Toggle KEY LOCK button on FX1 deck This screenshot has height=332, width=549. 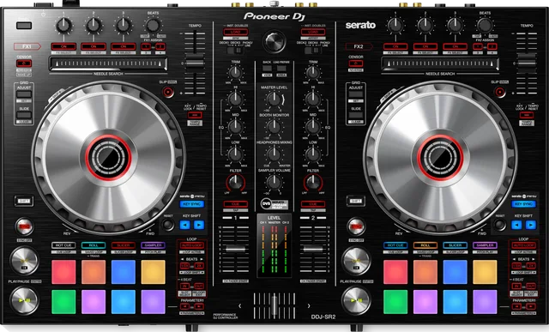(x=195, y=115)
